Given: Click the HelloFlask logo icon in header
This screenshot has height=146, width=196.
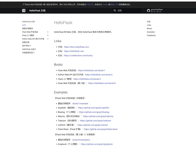Looking at the screenshot, I should tap(24, 11).
